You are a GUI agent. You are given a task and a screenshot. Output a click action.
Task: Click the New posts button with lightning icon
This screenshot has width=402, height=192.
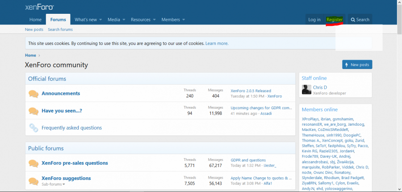click(x=357, y=65)
